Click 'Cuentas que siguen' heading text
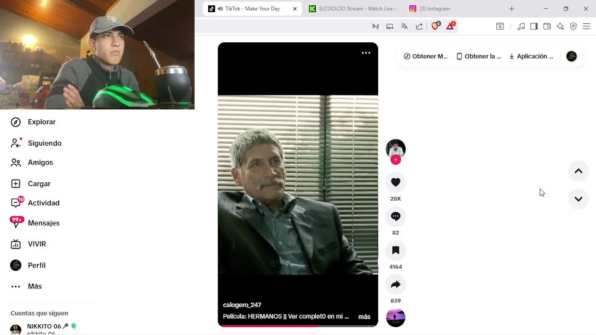Screen dimensions: 596x335 click(x=39, y=314)
